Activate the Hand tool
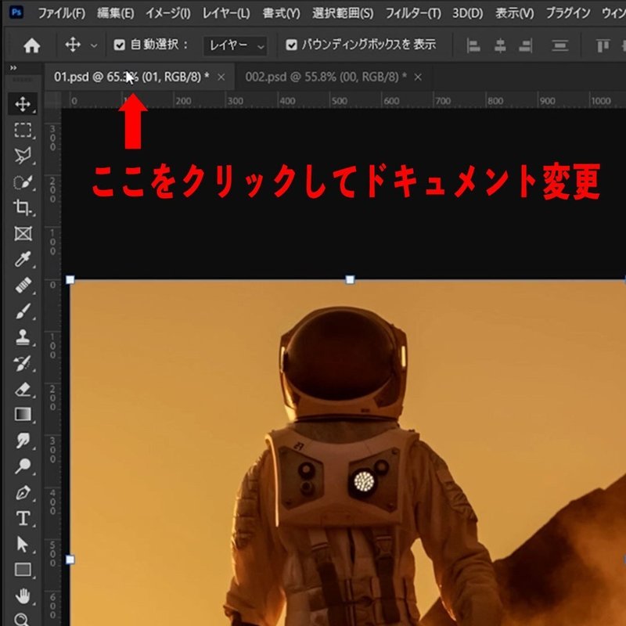The height and width of the screenshot is (626, 626). 23,596
